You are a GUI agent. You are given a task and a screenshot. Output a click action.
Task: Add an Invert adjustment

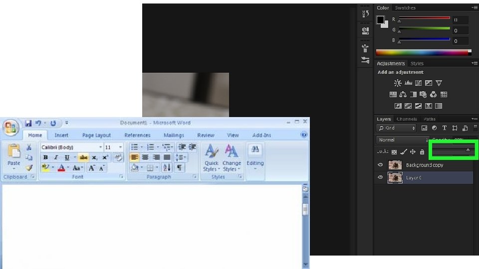[398, 106]
